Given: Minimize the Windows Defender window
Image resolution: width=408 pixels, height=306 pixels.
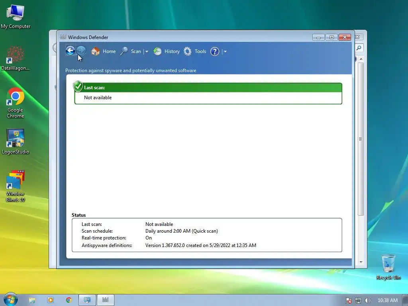Looking at the screenshot, I should (318, 37).
